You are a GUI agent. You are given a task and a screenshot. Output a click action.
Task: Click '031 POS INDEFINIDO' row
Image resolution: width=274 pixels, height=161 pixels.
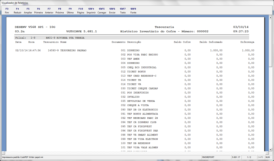(x=135, y=93)
